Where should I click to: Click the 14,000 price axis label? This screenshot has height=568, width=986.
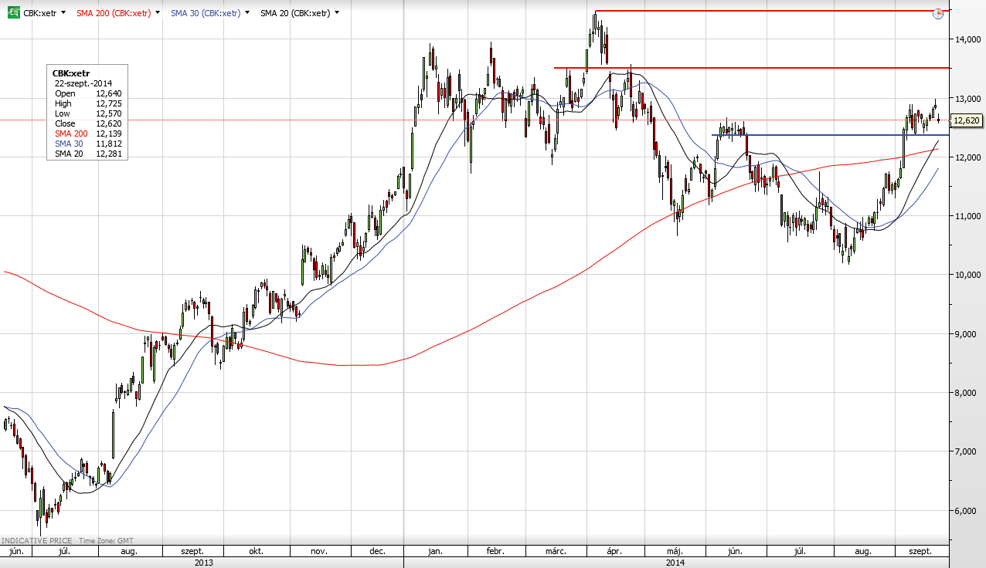tap(968, 39)
